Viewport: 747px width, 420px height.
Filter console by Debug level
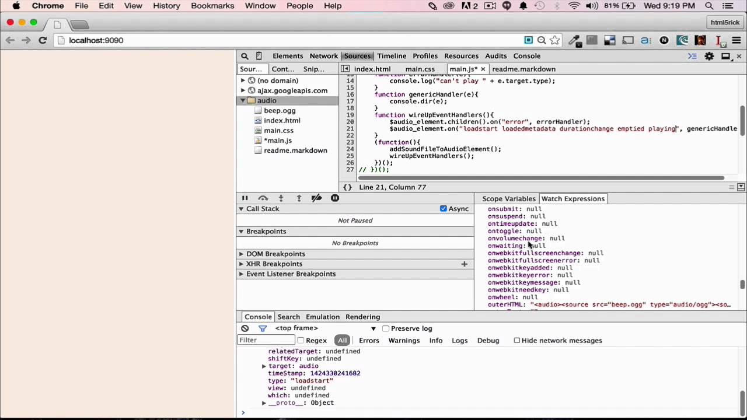[488, 341]
